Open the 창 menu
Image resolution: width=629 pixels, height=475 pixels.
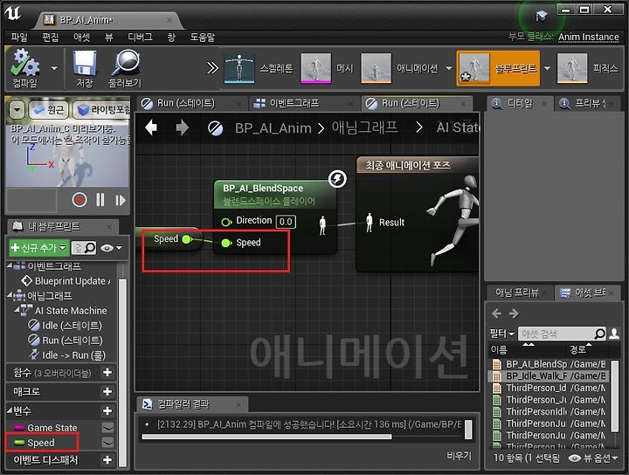click(171, 38)
